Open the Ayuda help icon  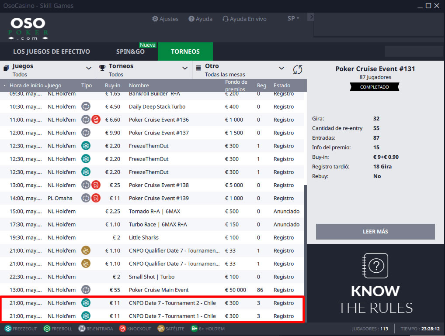[191, 19]
